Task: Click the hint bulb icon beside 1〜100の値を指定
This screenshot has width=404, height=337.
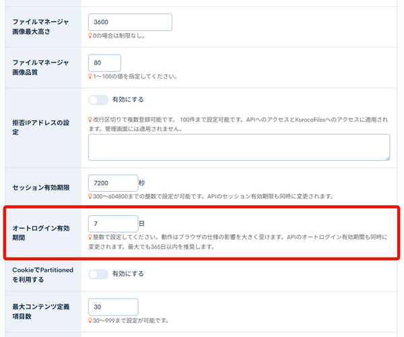Action: [x=90, y=77]
